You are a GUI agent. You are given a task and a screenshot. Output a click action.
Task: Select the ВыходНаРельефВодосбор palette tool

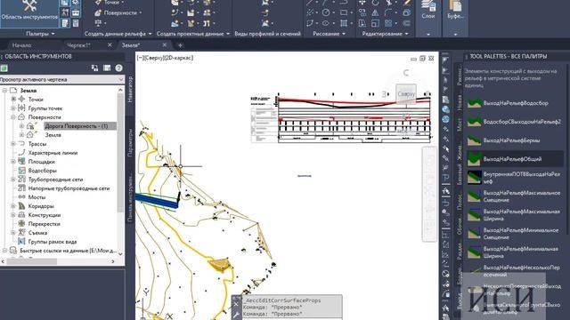[514, 103]
